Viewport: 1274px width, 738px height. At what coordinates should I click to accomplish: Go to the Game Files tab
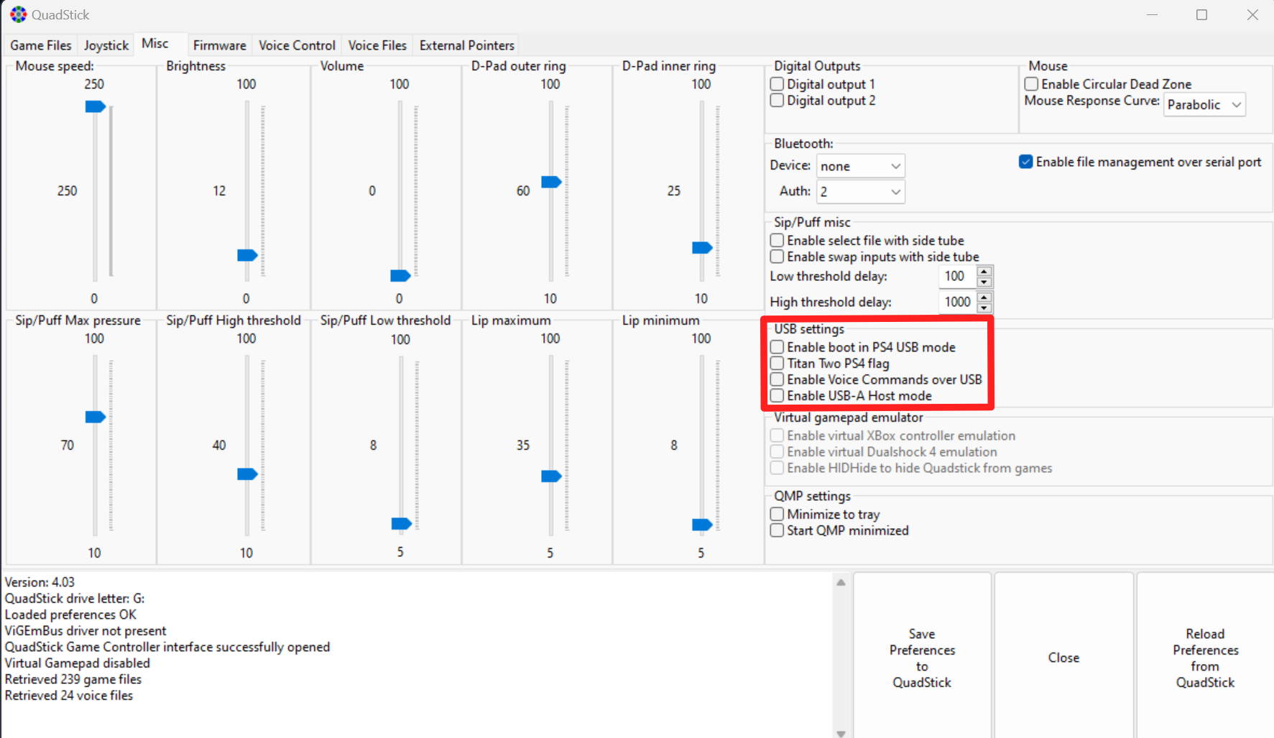(41, 45)
